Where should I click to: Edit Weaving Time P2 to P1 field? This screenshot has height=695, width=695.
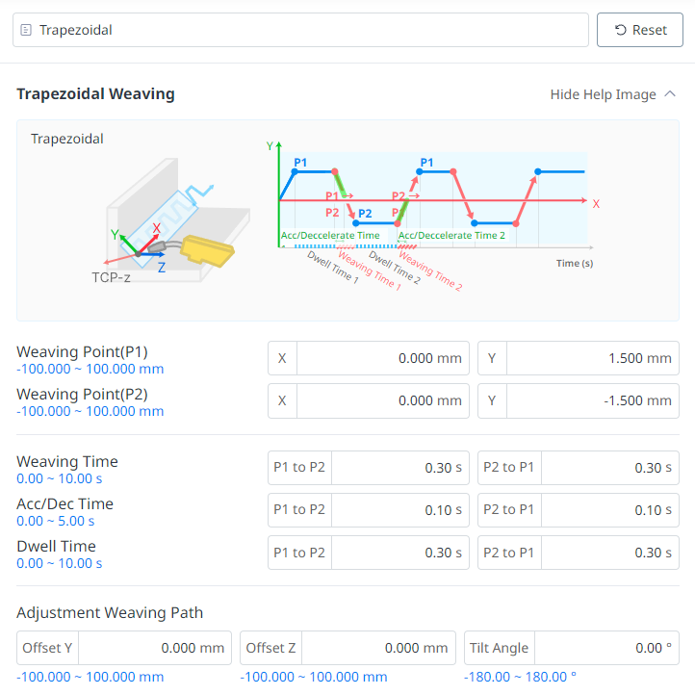click(609, 468)
